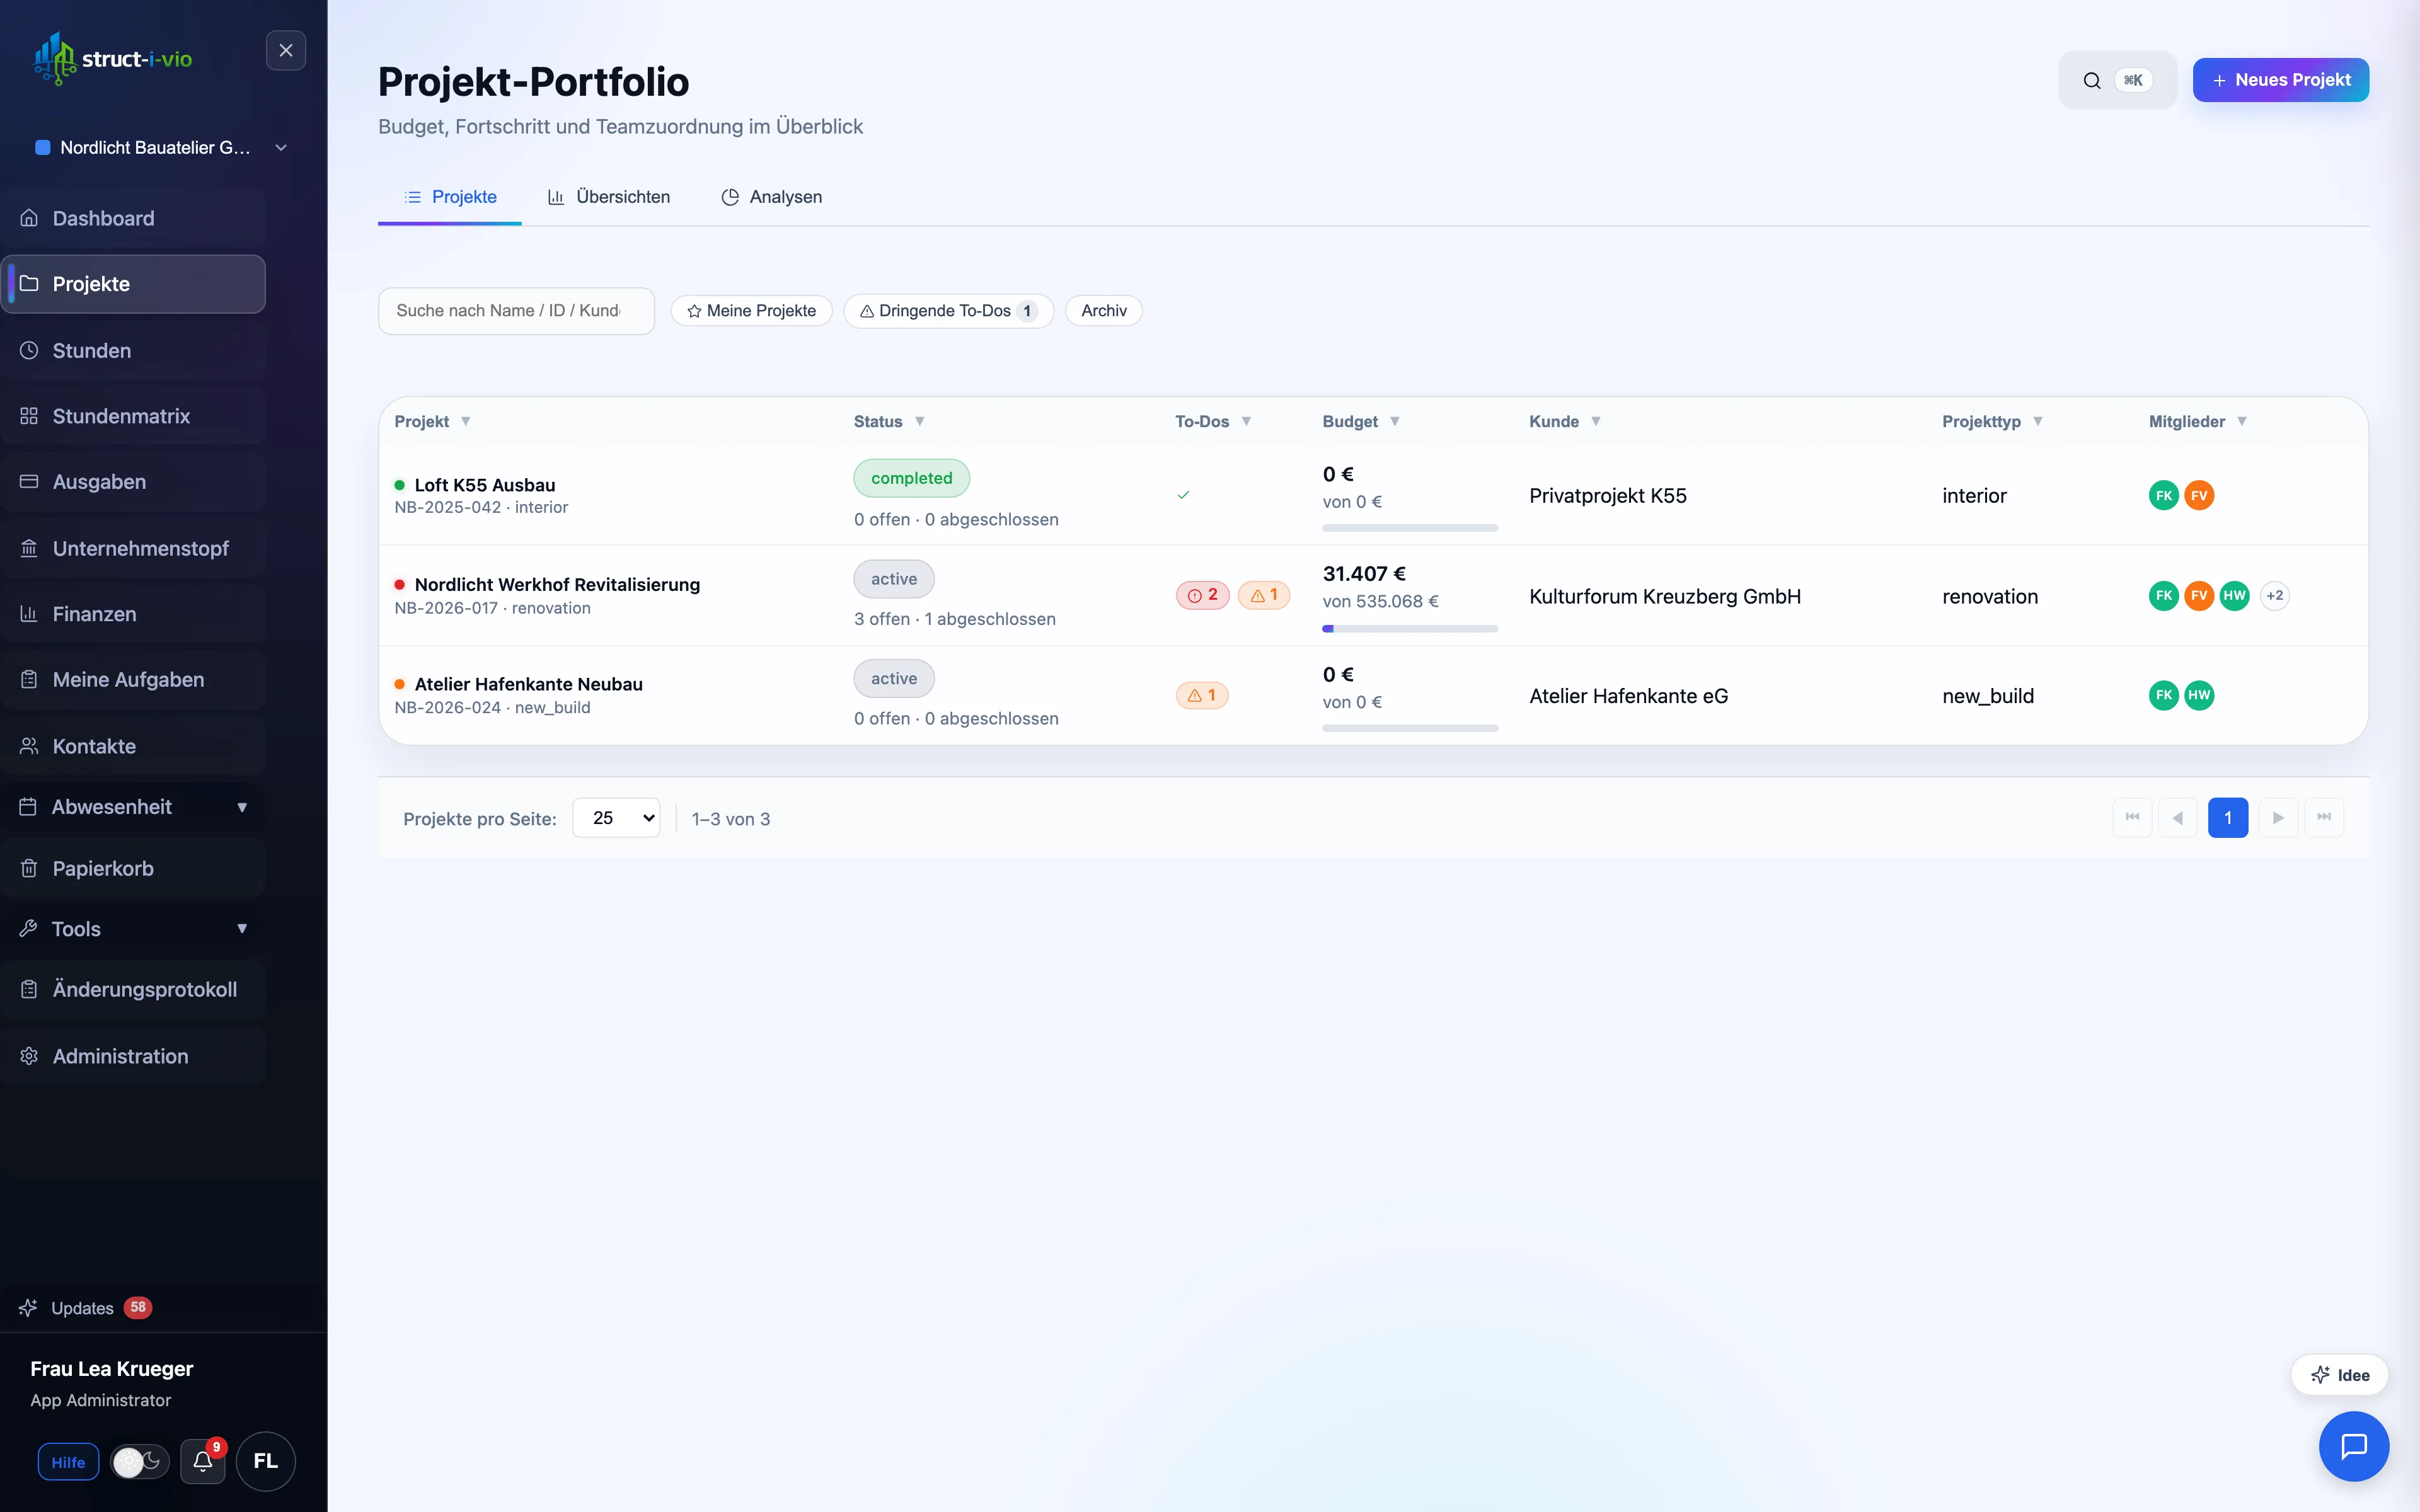Click the red overdue badge showing 2
2420x1512 pixels.
click(x=1202, y=595)
